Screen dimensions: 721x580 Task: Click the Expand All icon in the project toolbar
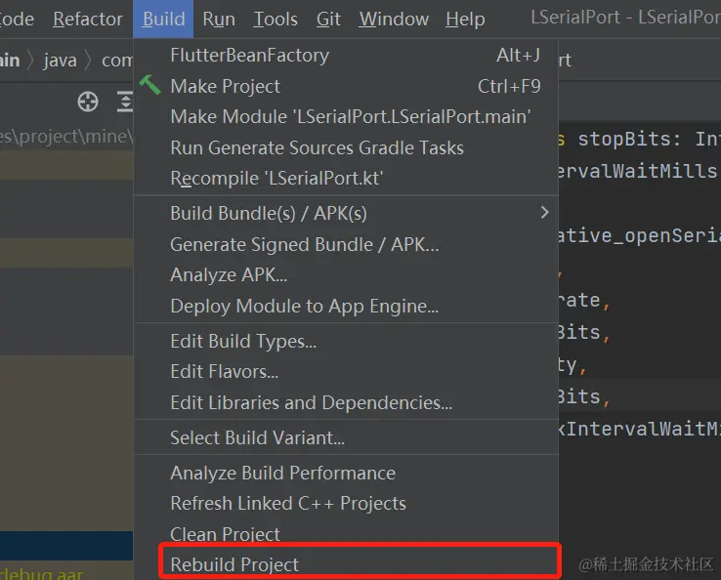coord(125,102)
